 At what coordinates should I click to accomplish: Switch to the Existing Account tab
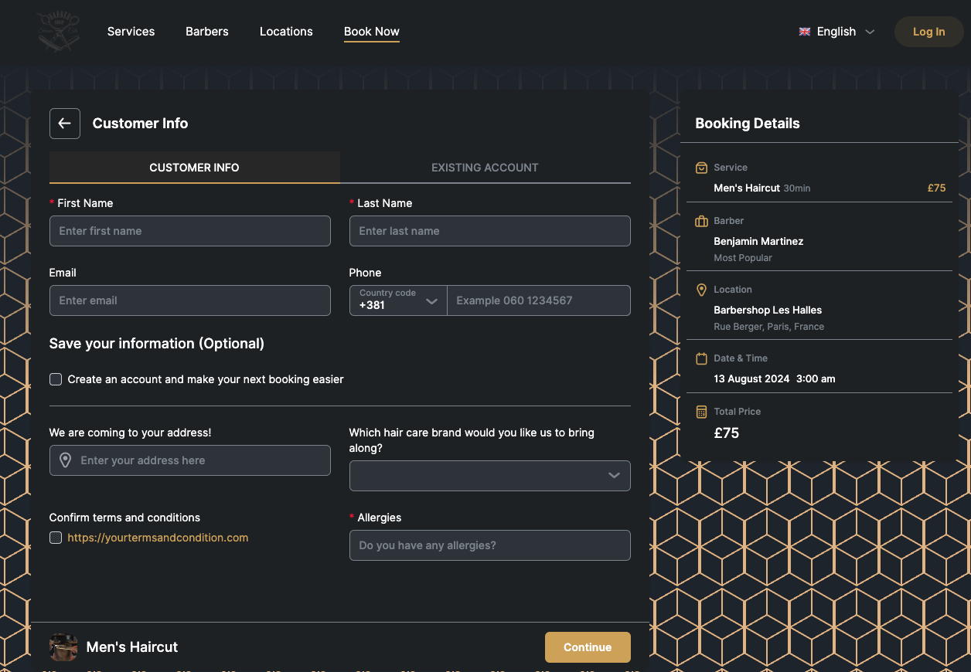pos(485,168)
